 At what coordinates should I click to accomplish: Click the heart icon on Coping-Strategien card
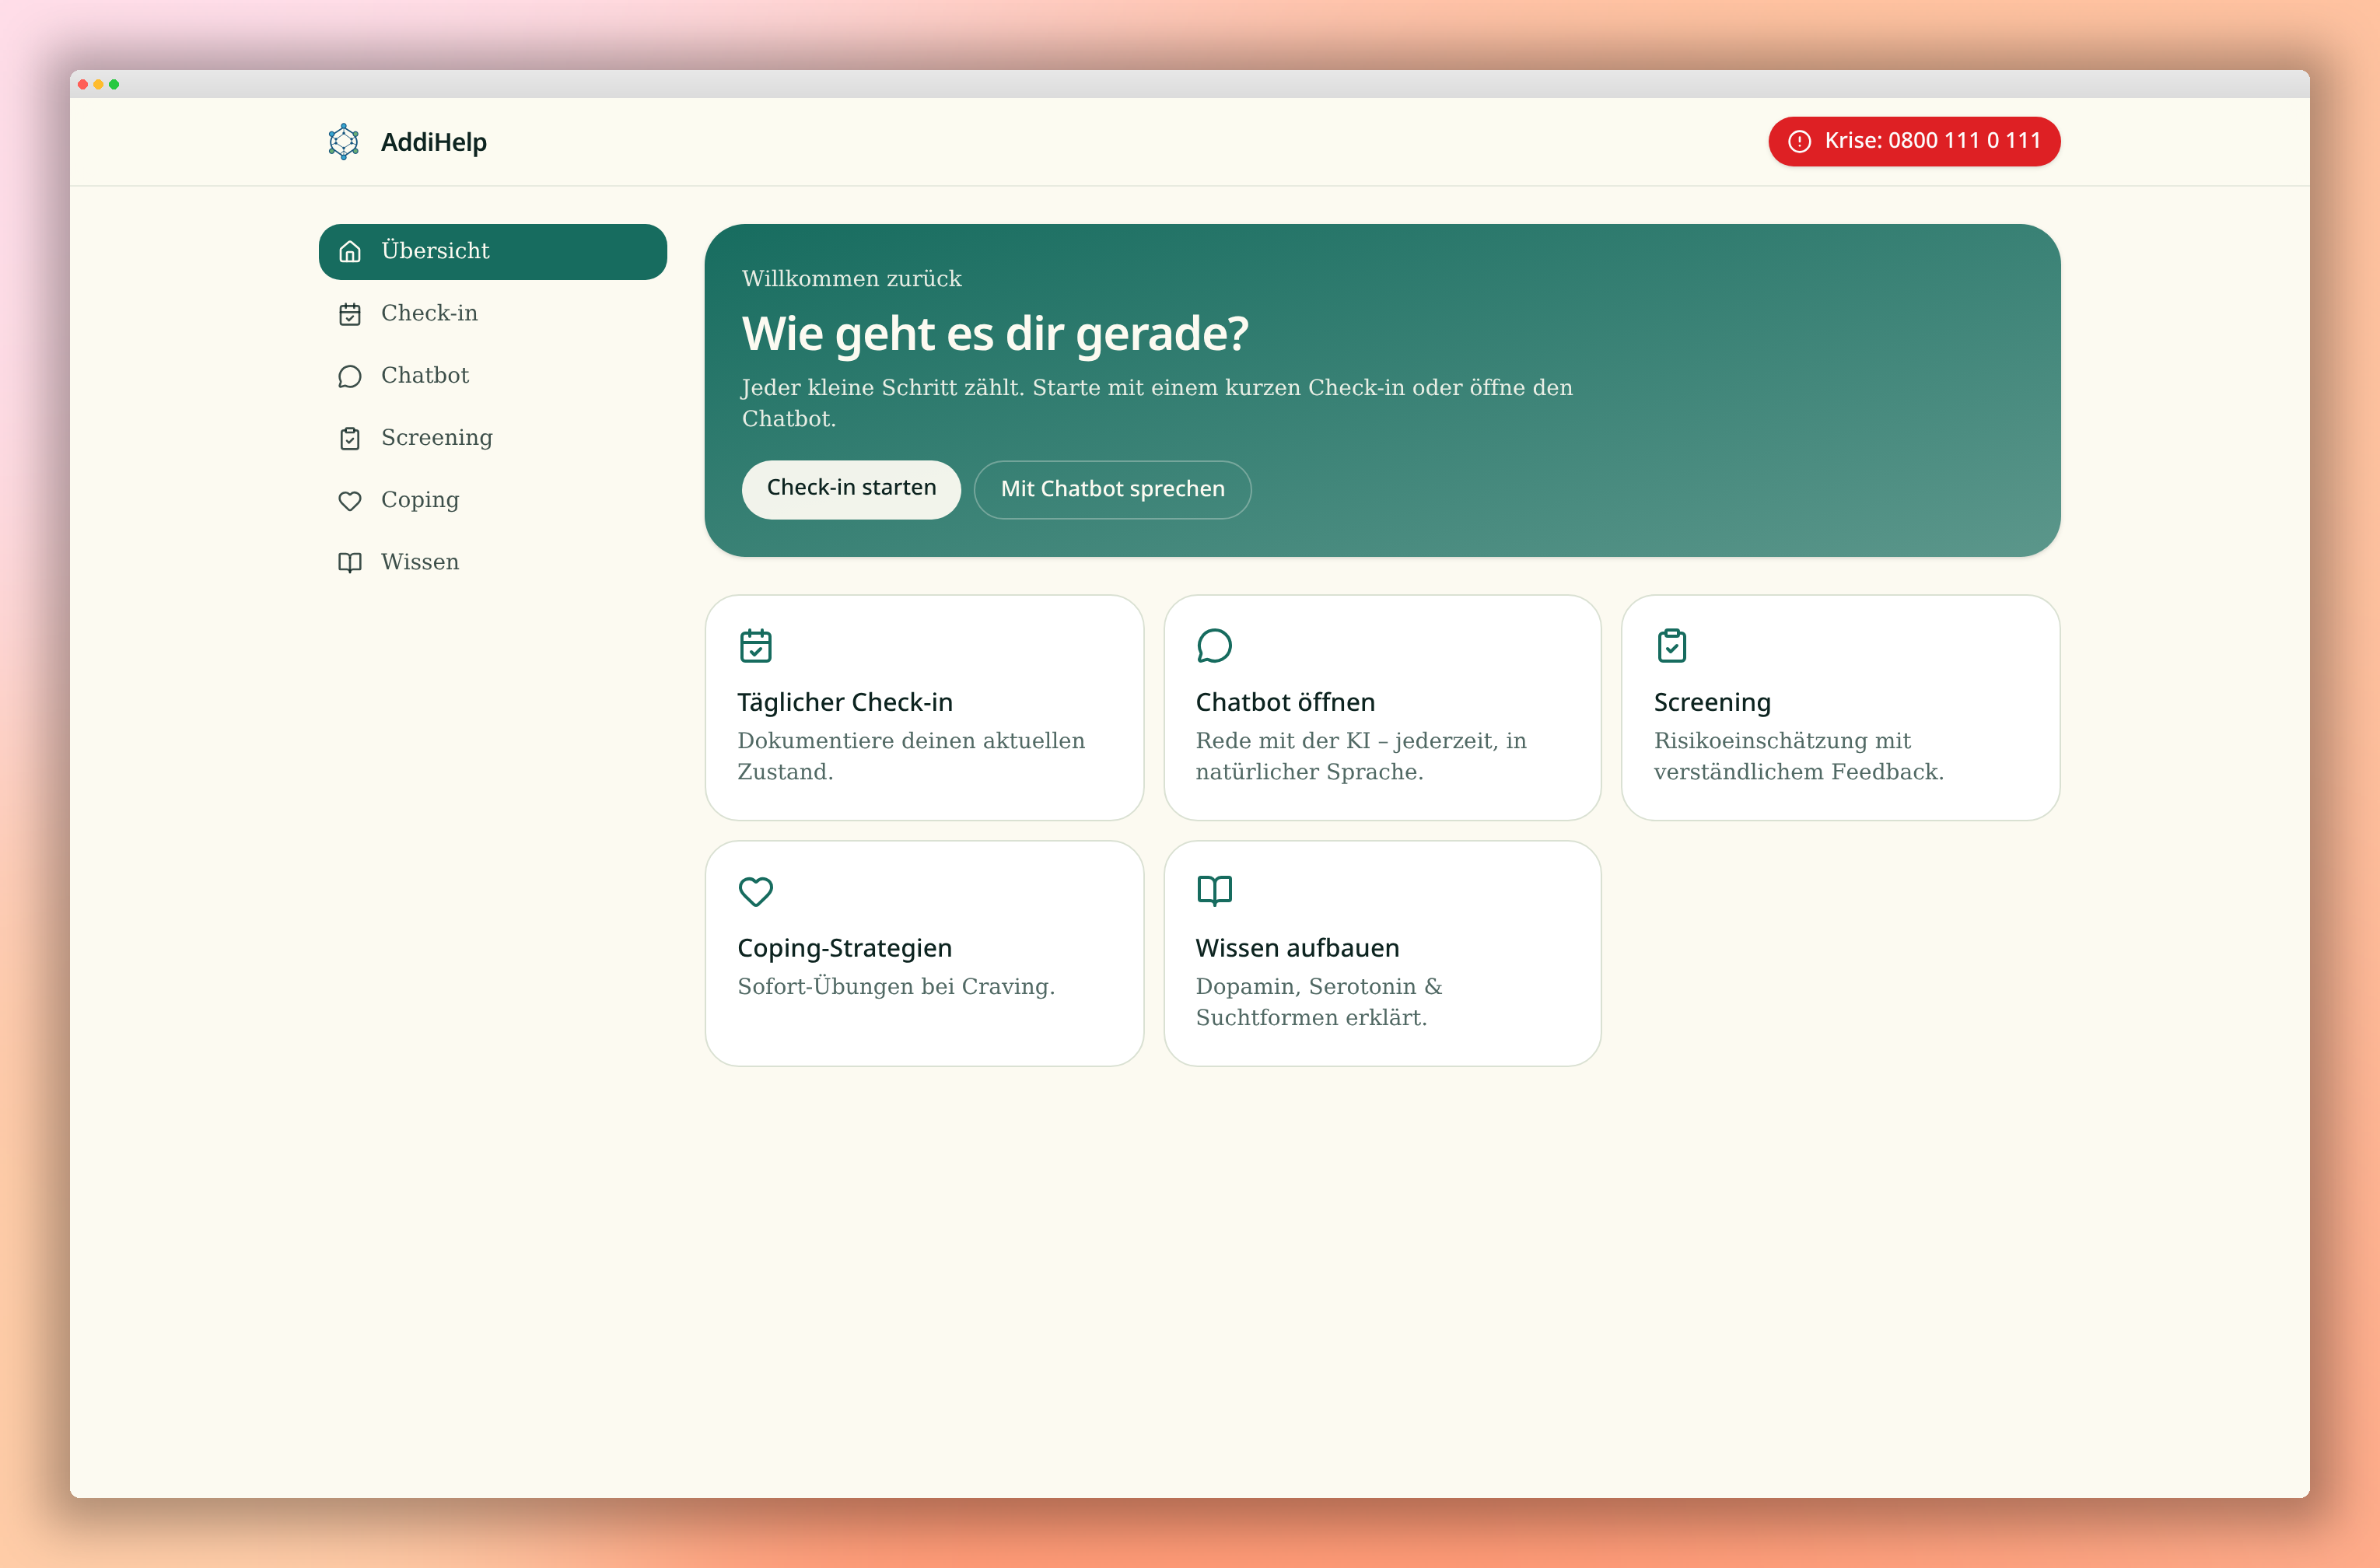coord(756,891)
